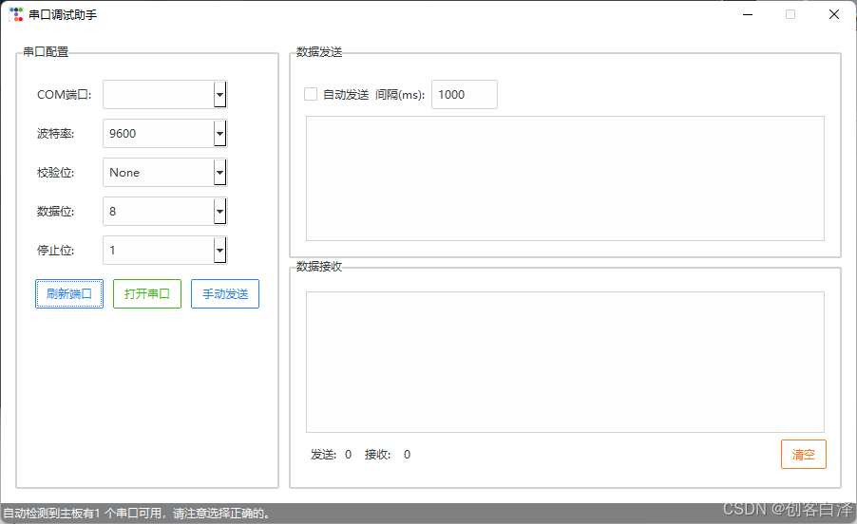This screenshot has width=857, height=524.
Task: Expand the 数据位 dropdown arrow
Action: coord(219,212)
